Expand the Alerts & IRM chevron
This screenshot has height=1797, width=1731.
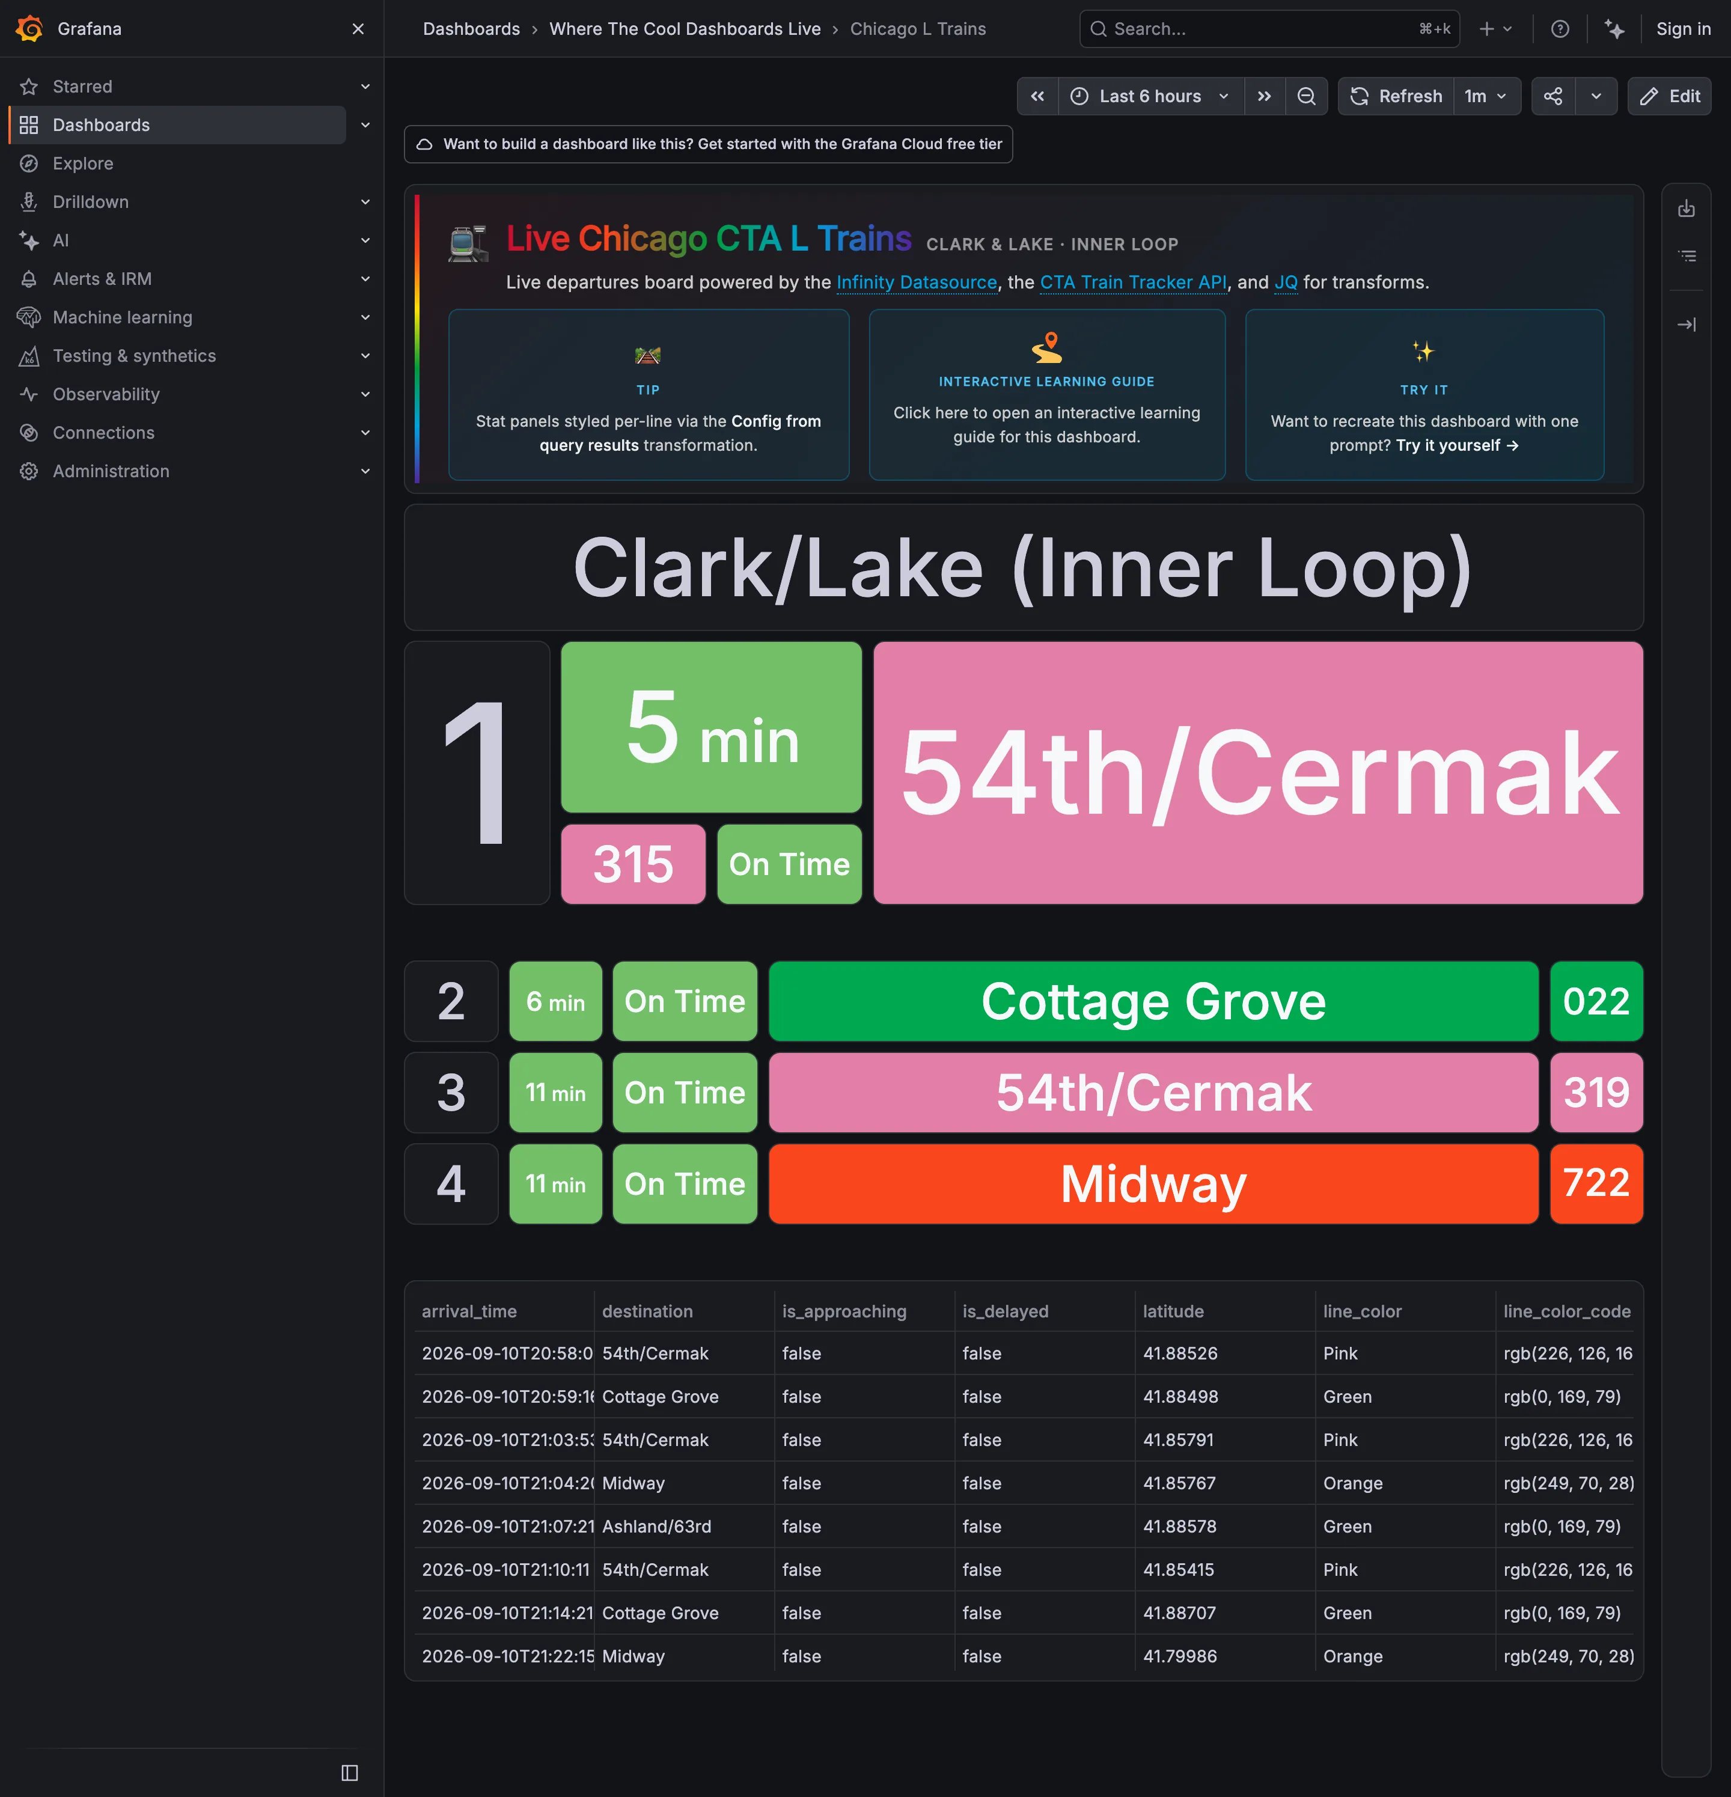click(365, 279)
